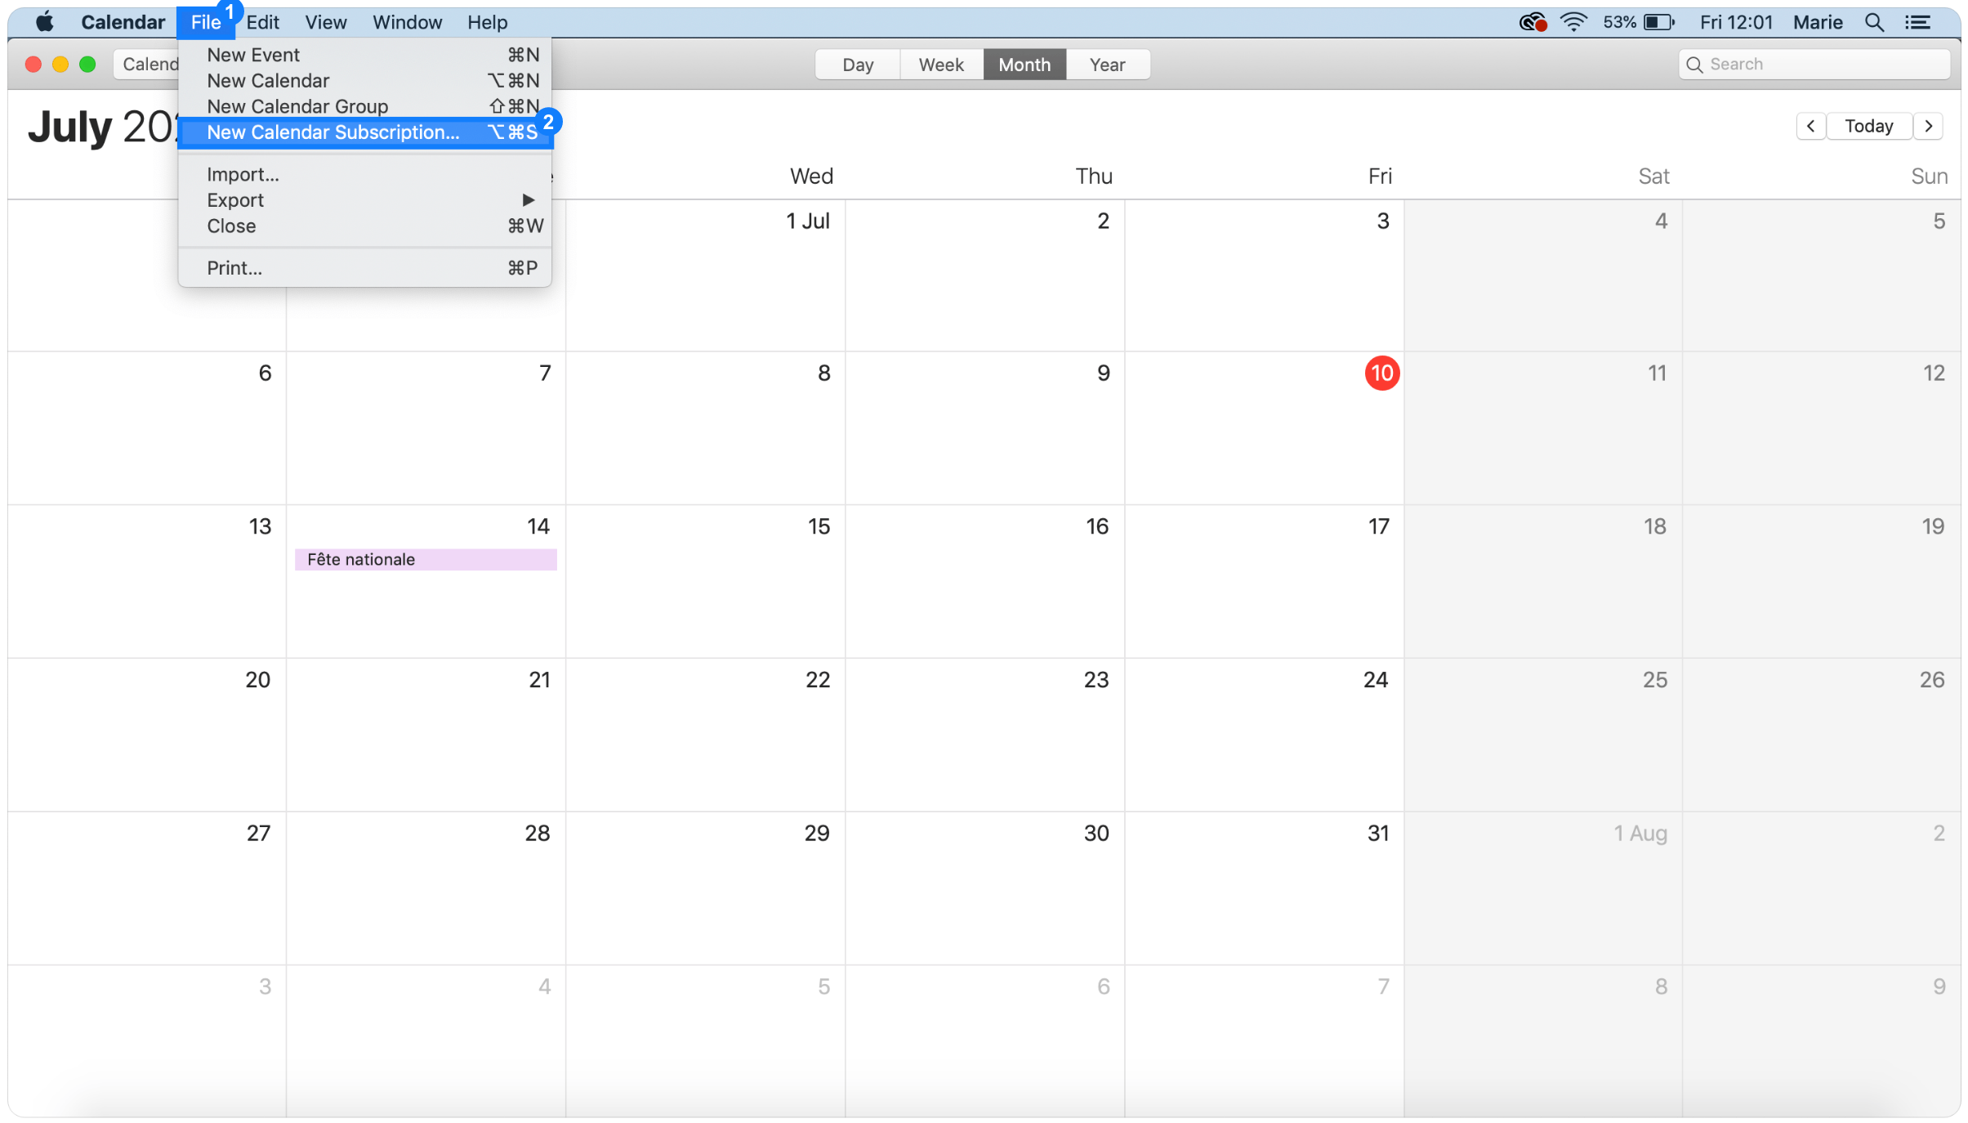Select day 14 in July
The width and height of the screenshot is (1968, 1123).
point(426,581)
